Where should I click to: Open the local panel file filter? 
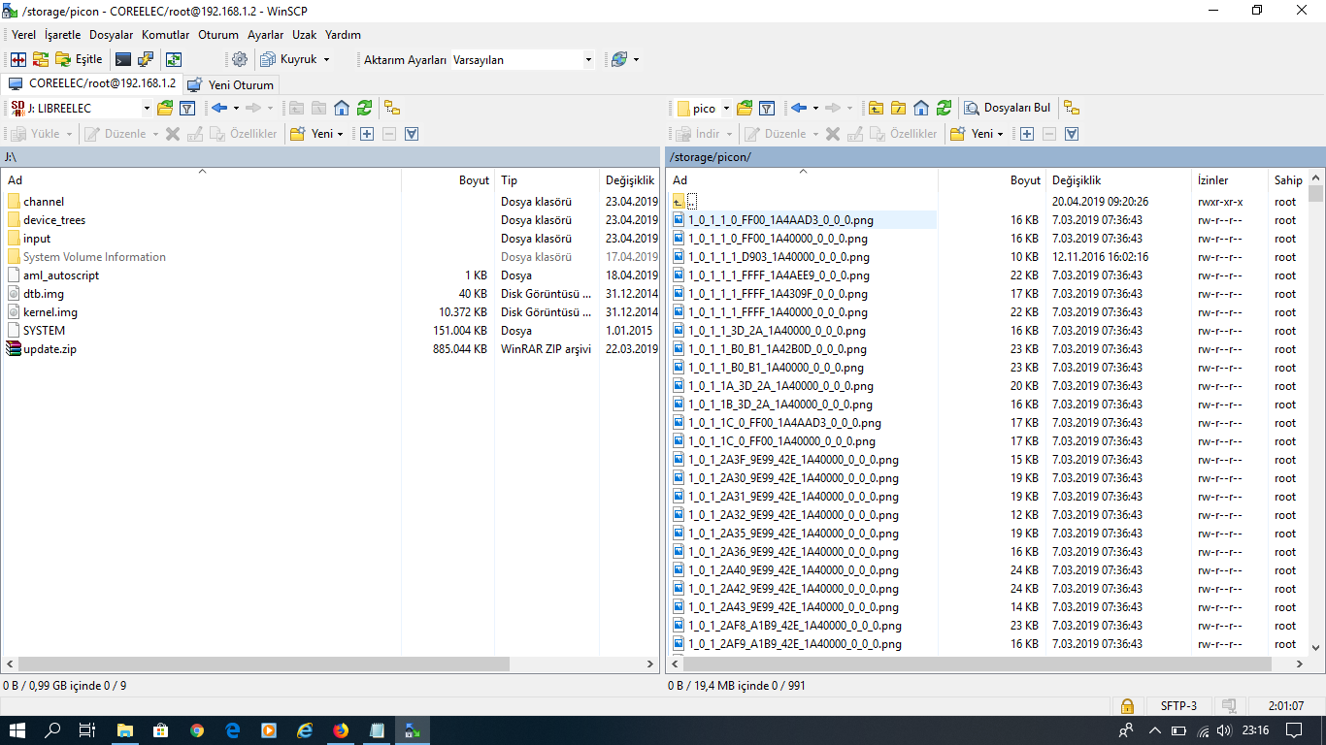[187, 108]
